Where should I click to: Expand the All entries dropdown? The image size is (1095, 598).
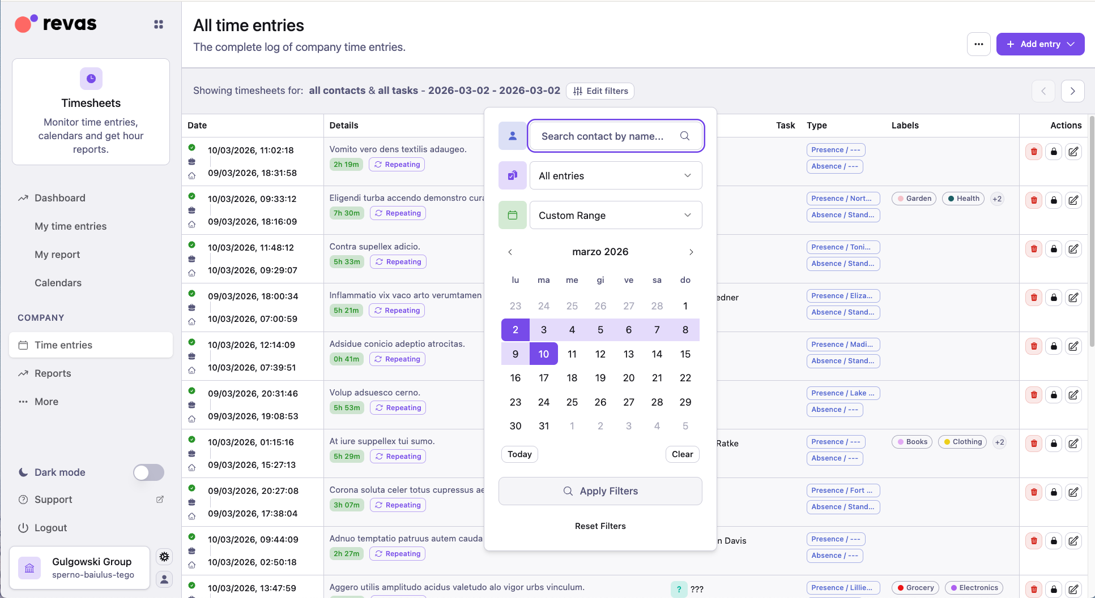[616, 176]
